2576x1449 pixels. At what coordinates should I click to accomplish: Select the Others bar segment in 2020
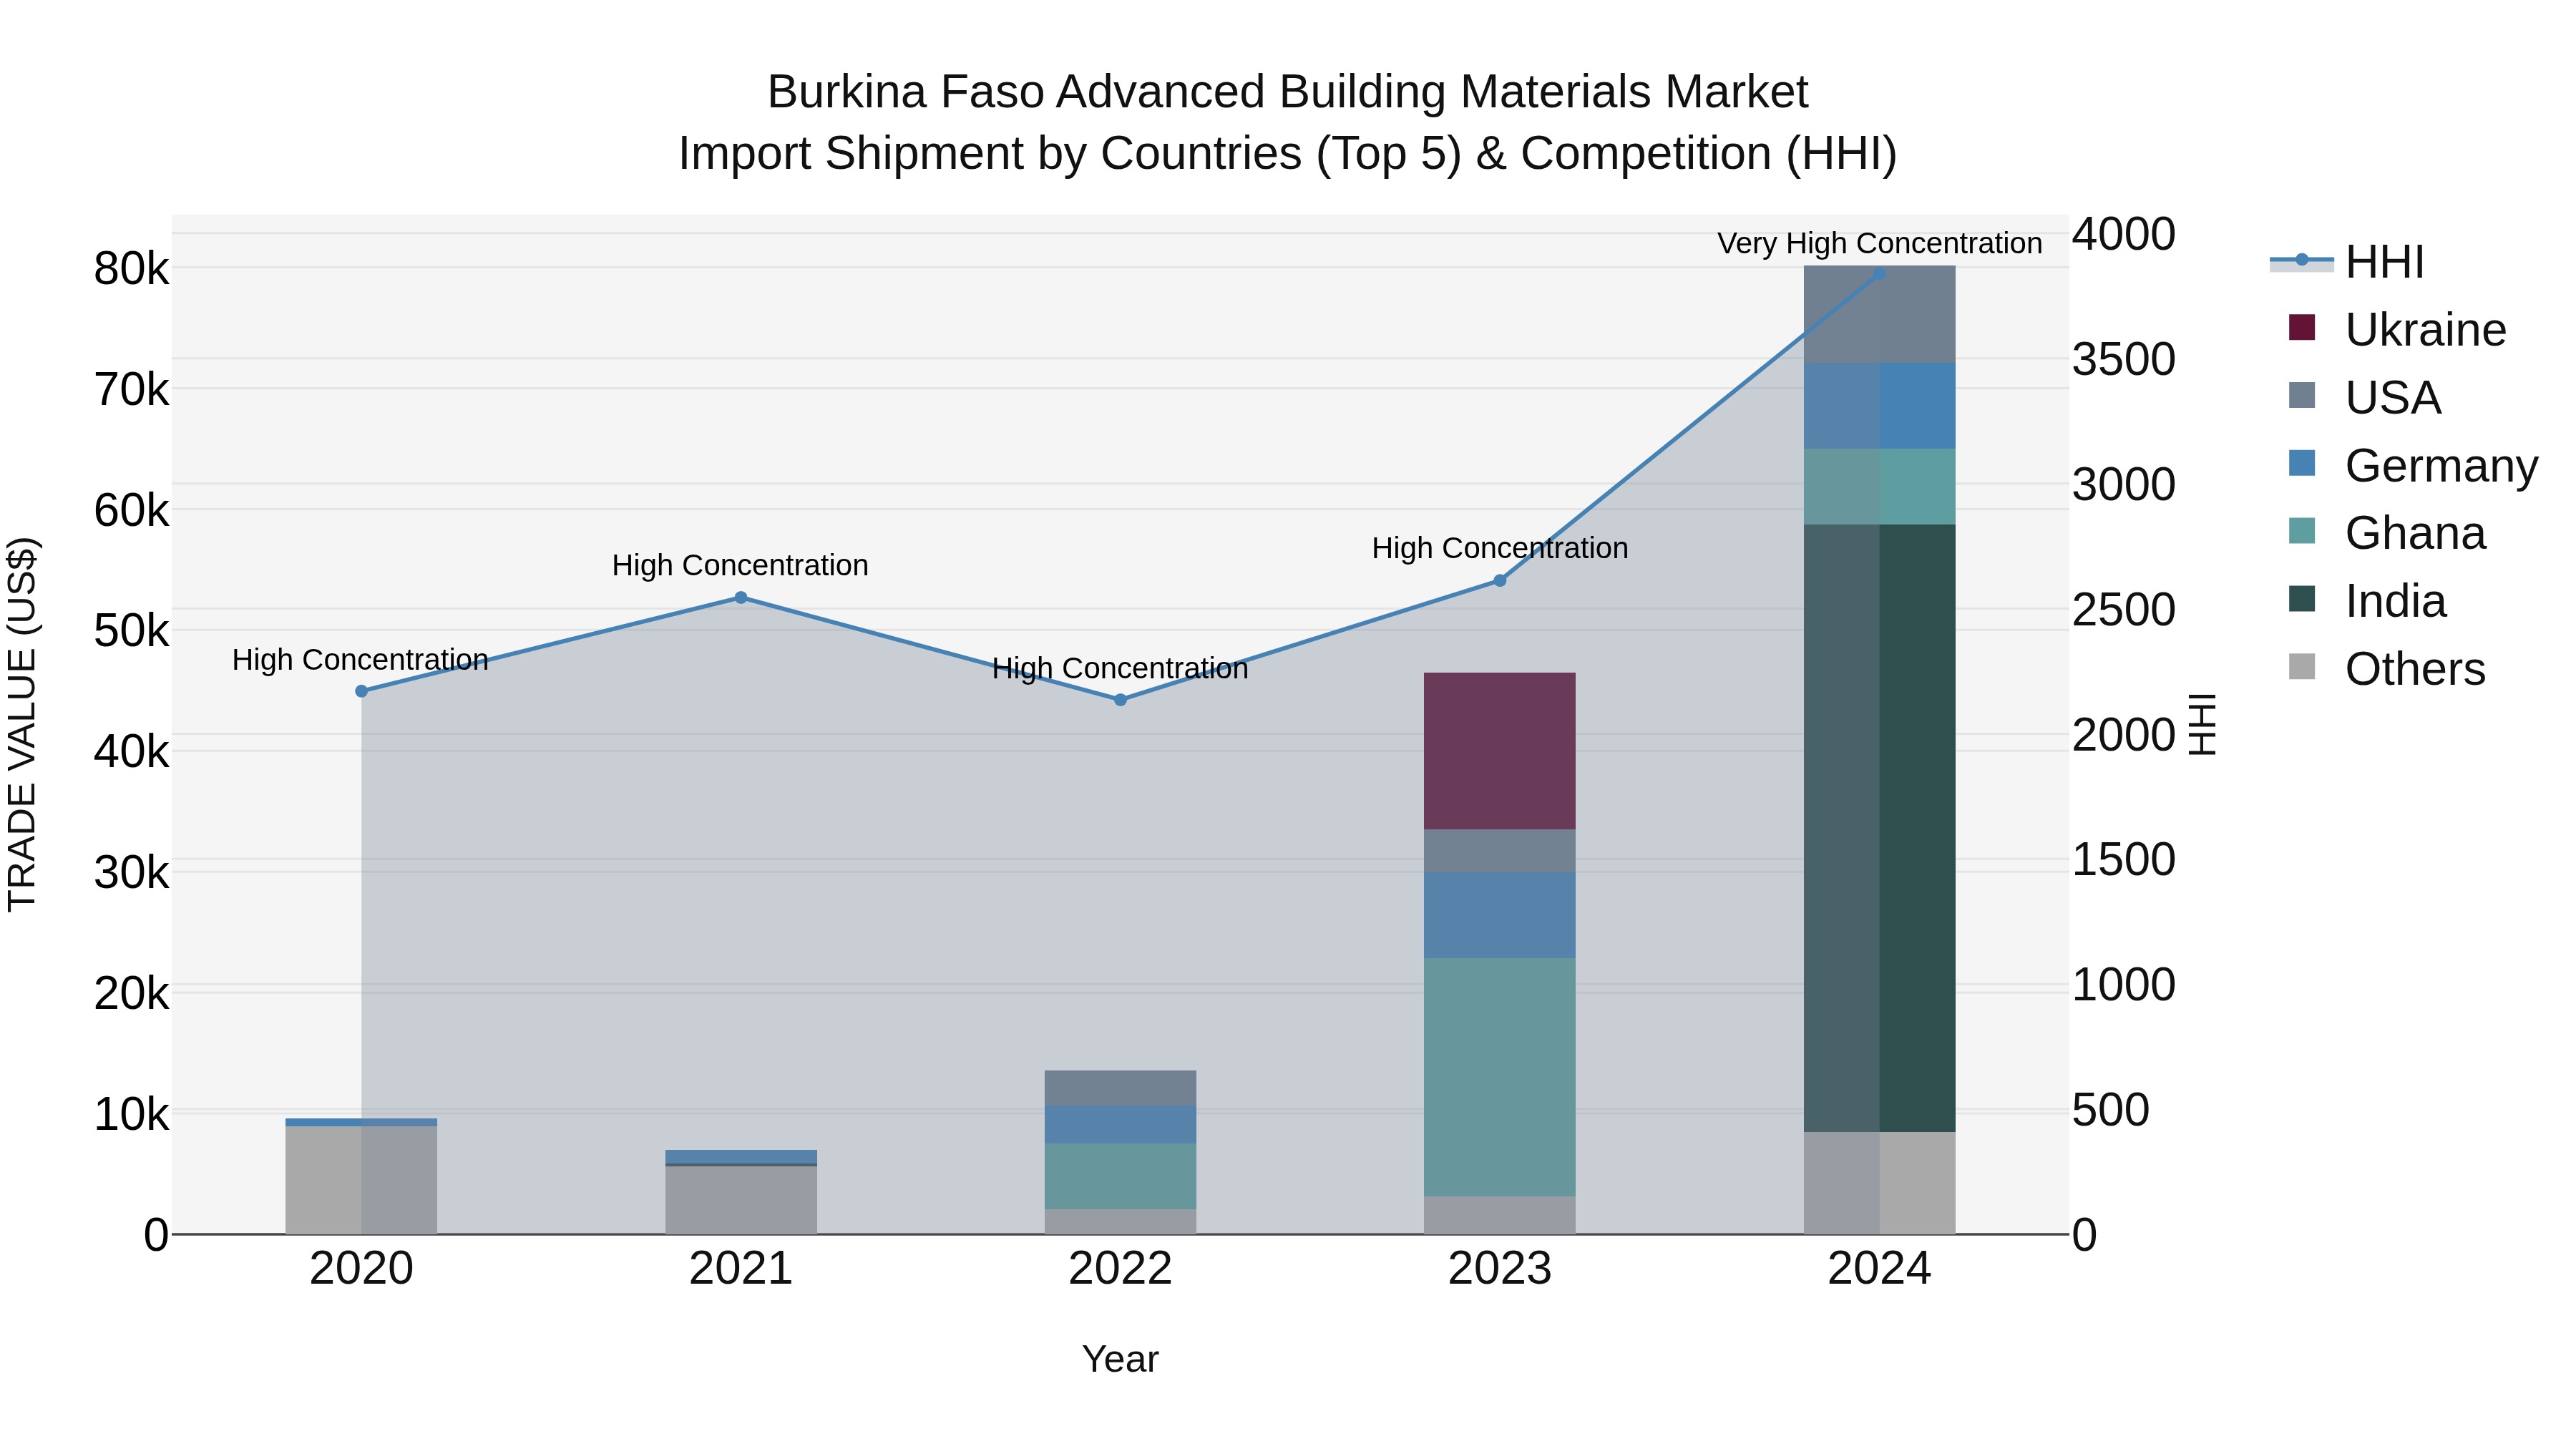click(x=362, y=1180)
